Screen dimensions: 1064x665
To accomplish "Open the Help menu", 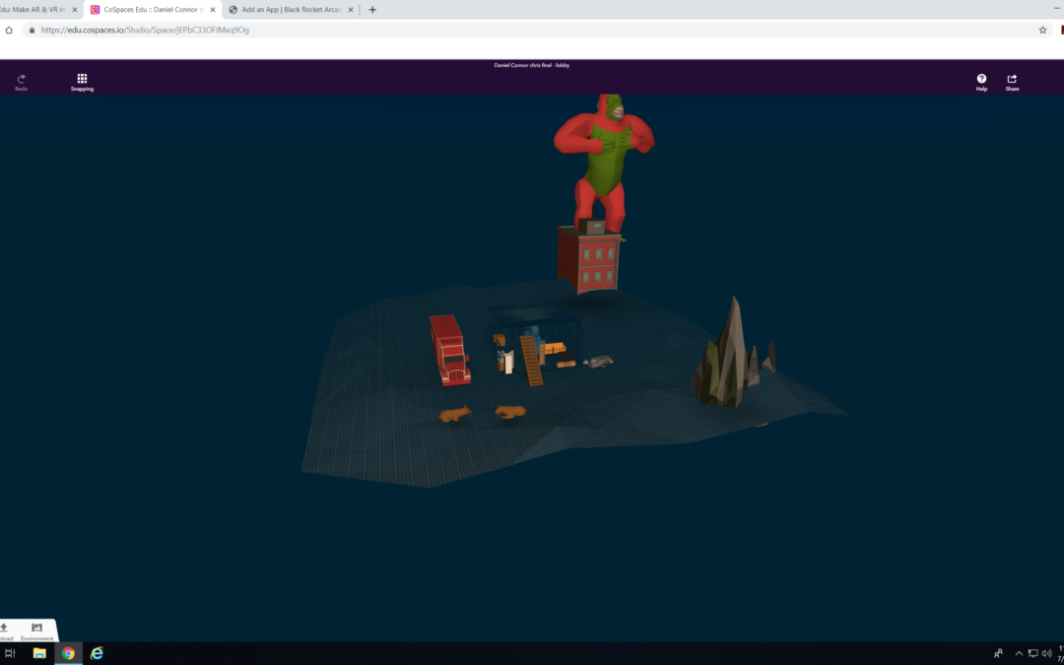I will pos(981,82).
